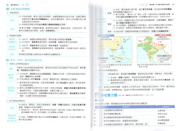Click the answer blank for 最早向西橫渡大西洋 question
Viewport: 182px width, 131px height.
(98, 121)
